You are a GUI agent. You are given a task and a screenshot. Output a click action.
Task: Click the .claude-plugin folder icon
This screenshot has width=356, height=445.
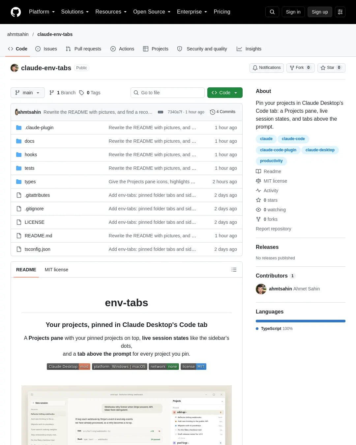click(19, 128)
